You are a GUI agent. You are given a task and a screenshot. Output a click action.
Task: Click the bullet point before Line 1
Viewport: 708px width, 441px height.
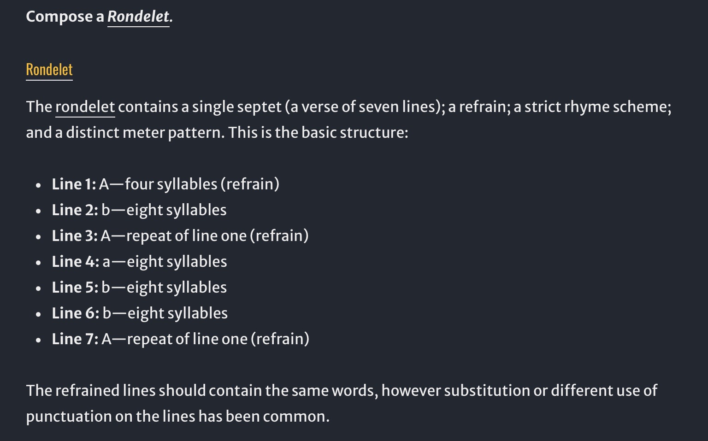[x=38, y=185]
